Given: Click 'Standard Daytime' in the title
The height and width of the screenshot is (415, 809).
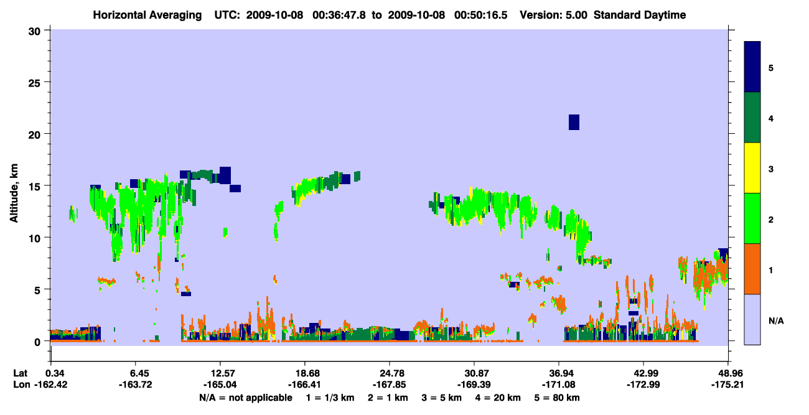Looking at the screenshot, I should pos(640,15).
